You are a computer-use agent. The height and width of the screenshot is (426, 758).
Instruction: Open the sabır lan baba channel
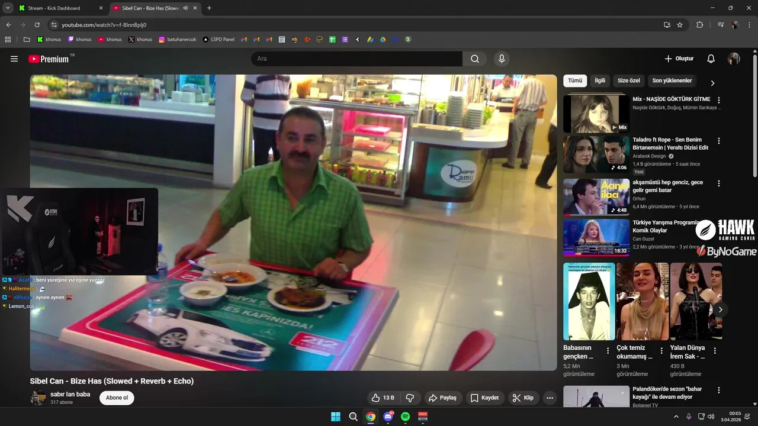pyautogui.click(x=70, y=394)
